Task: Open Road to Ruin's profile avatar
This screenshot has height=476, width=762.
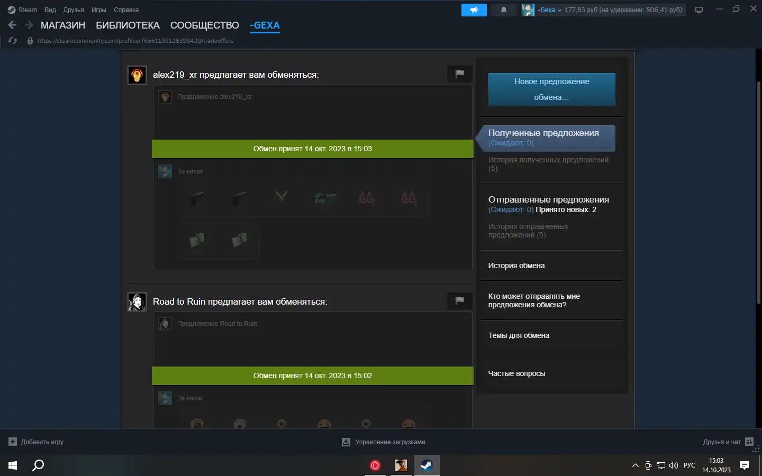Action: click(x=137, y=302)
